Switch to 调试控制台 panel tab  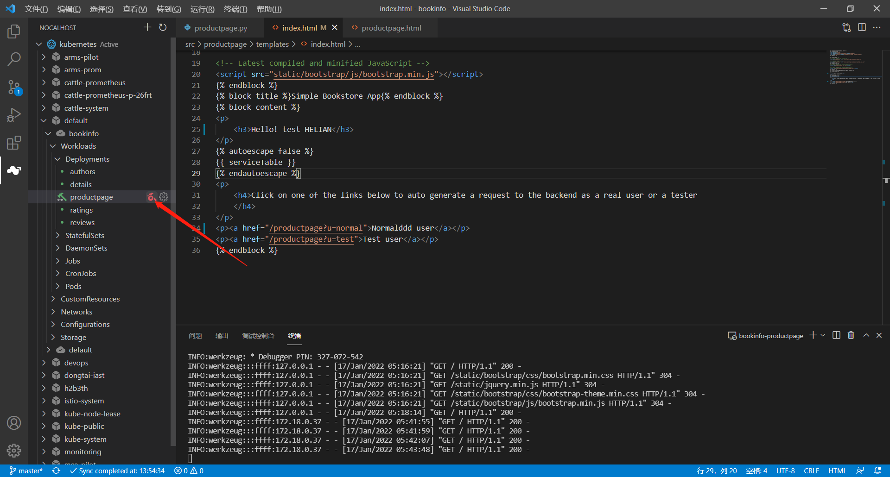tap(258, 336)
